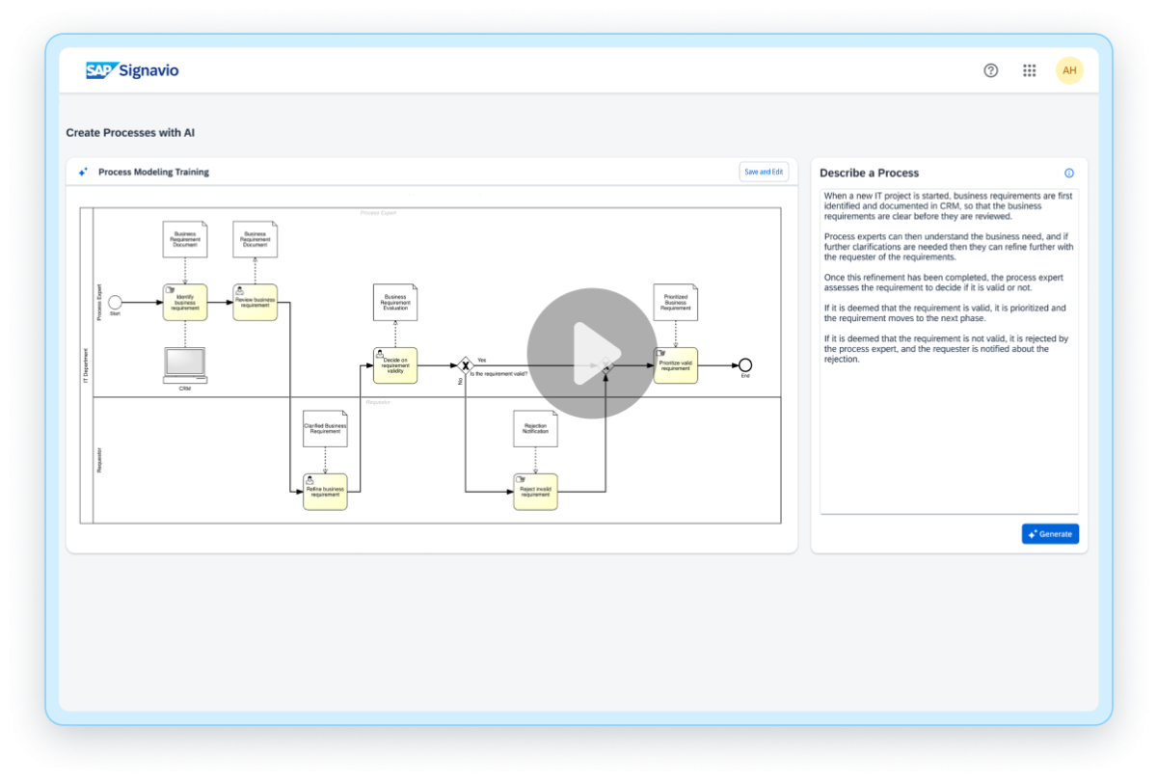
Task: Click the sparkle icon beside Process Modeling Training
Action: pyautogui.click(x=81, y=172)
